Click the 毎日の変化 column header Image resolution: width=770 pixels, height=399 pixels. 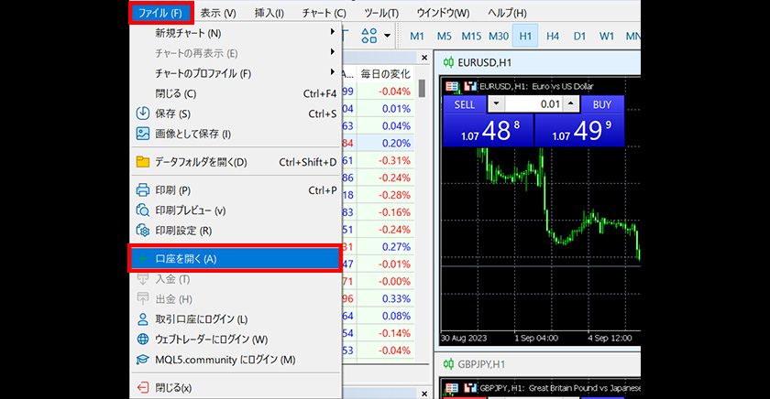[x=385, y=74]
